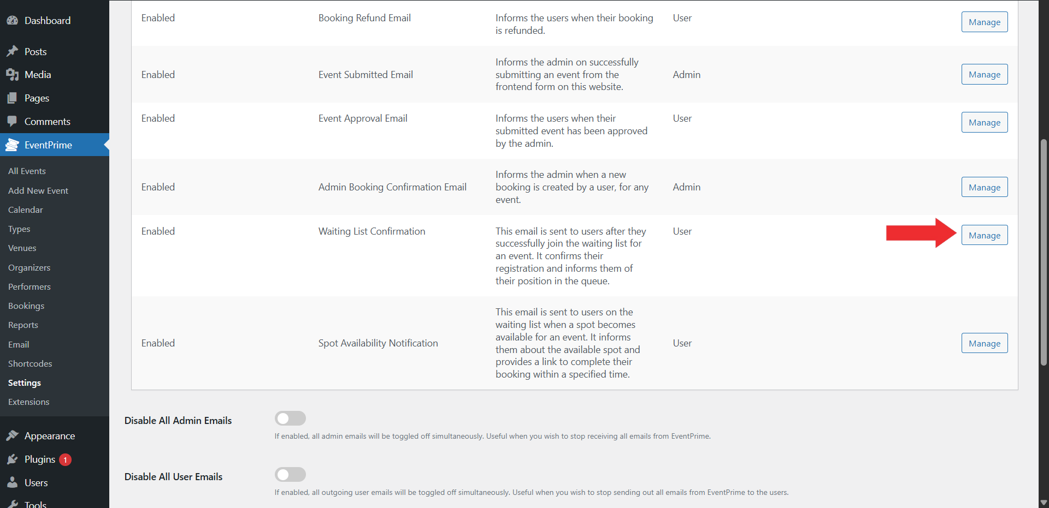Click the Appearance paintbrush icon

pos(13,435)
